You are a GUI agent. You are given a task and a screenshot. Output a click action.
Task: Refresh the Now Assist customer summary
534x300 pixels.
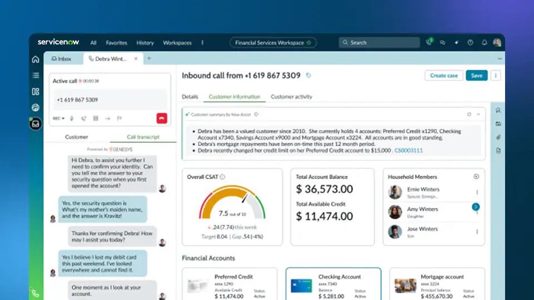click(x=469, y=114)
